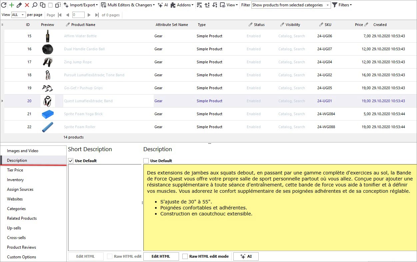Click the page number input field
Viewport: 417px width, 262px height.
coord(78,15)
